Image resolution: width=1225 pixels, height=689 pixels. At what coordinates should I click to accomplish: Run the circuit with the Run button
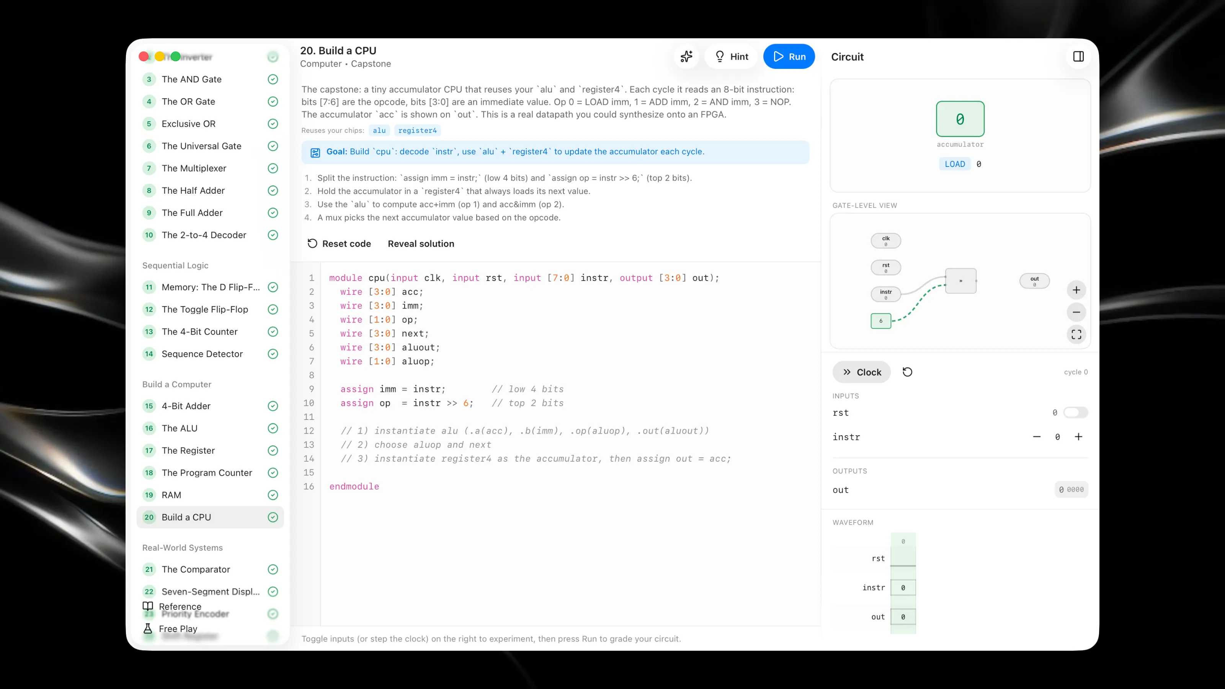pos(789,57)
